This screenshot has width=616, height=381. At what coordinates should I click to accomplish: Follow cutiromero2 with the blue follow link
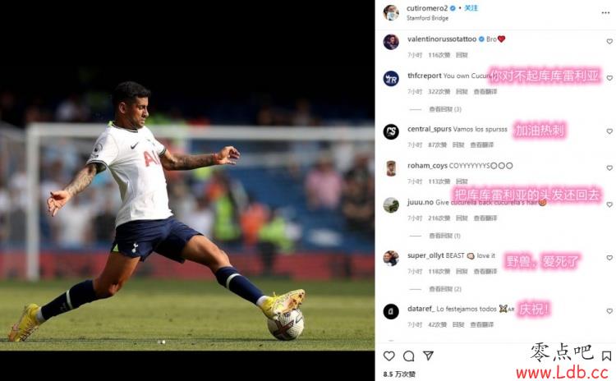[471, 8]
